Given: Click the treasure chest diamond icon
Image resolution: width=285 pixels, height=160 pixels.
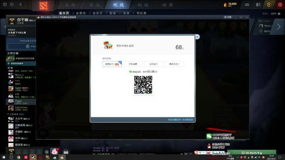Looking at the screenshot, I should tap(108, 45).
